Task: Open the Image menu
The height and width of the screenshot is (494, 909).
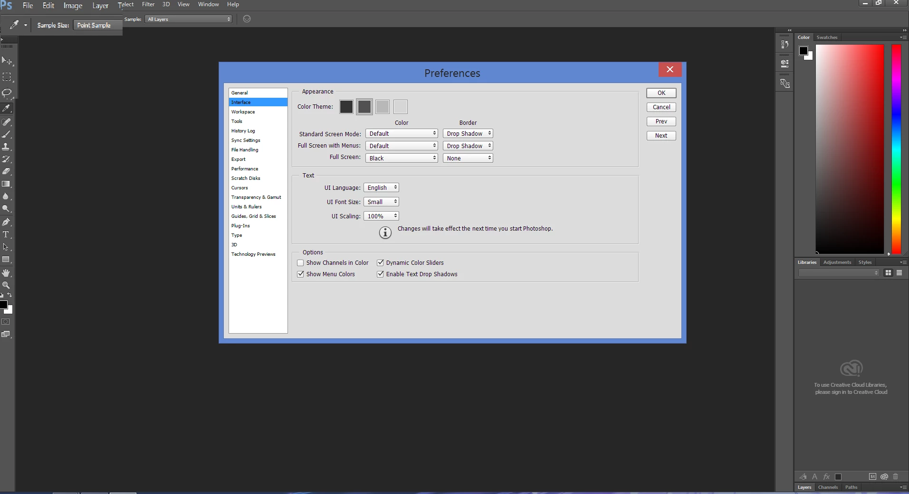Action: (x=73, y=6)
